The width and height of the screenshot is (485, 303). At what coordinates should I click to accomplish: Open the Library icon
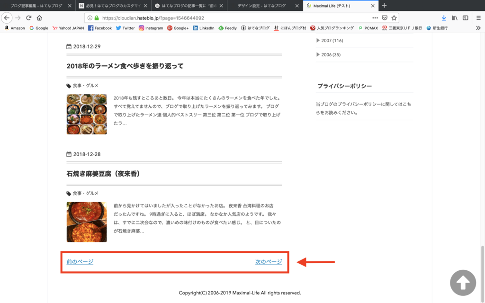(455, 18)
